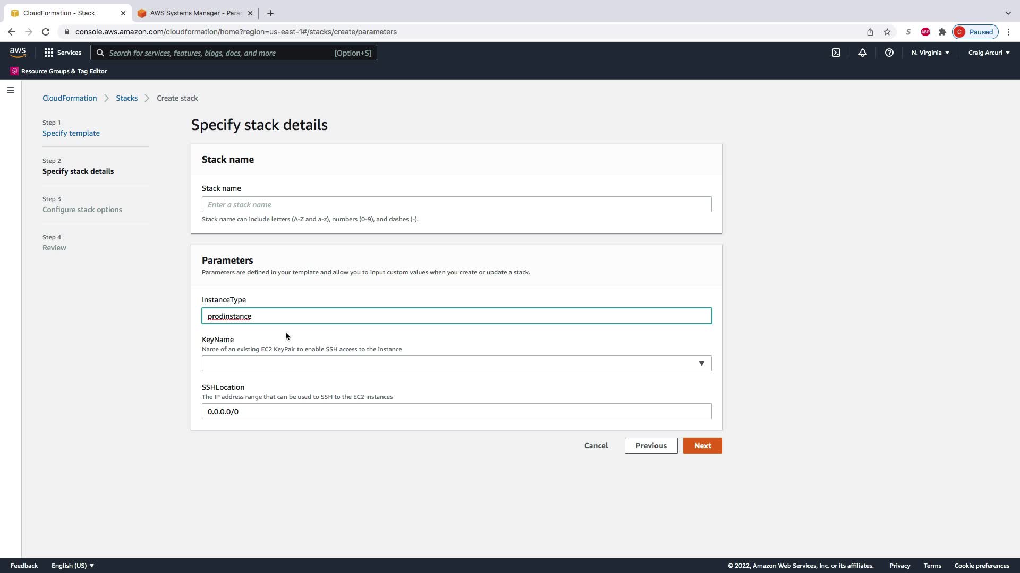Switch to AWS Systems Manager tab
Viewport: 1020px width, 573px height.
coord(195,13)
